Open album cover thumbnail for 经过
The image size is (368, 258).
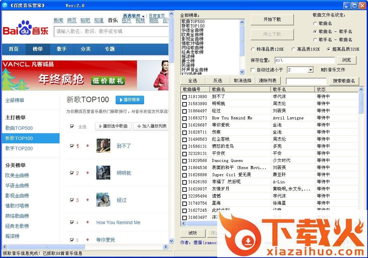(103, 200)
